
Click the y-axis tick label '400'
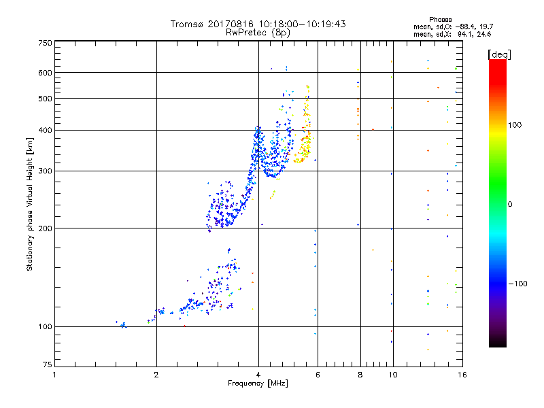(x=45, y=131)
